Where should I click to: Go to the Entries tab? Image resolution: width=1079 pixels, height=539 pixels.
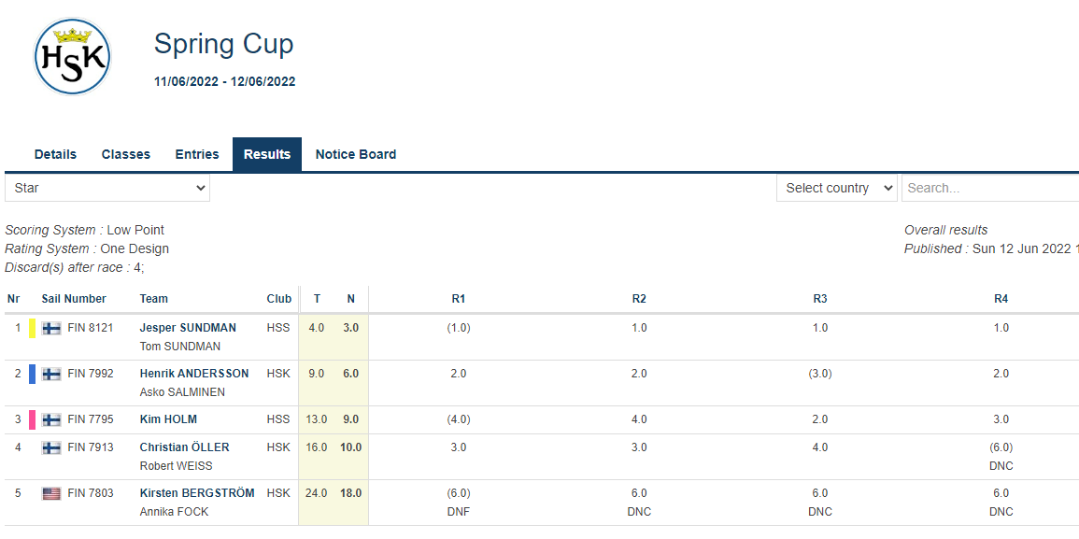[197, 154]
